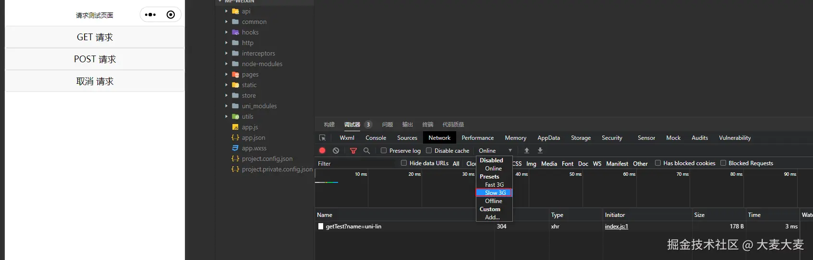Click the Filter input field

point(355,164)
